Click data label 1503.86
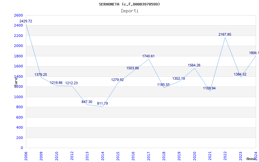This screenshot has width=259, height=162. click(133, 68)
